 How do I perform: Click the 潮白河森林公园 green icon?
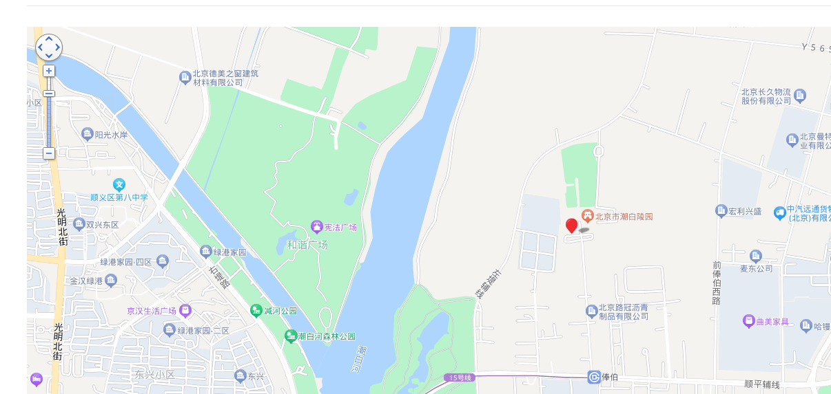290,336
